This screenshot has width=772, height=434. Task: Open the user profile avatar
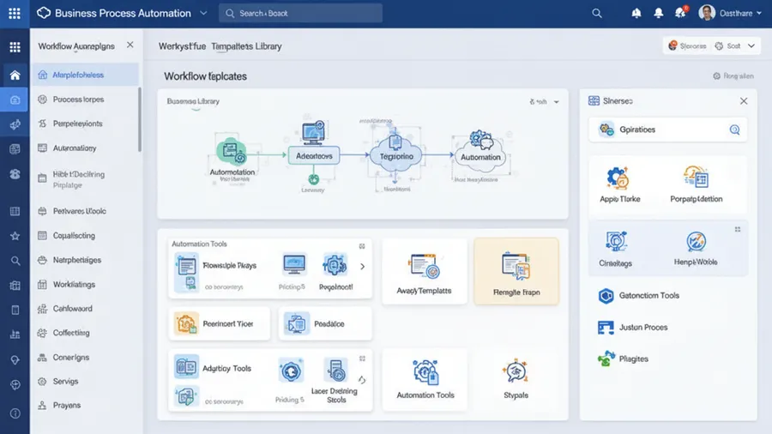click(x=707, y=13)
